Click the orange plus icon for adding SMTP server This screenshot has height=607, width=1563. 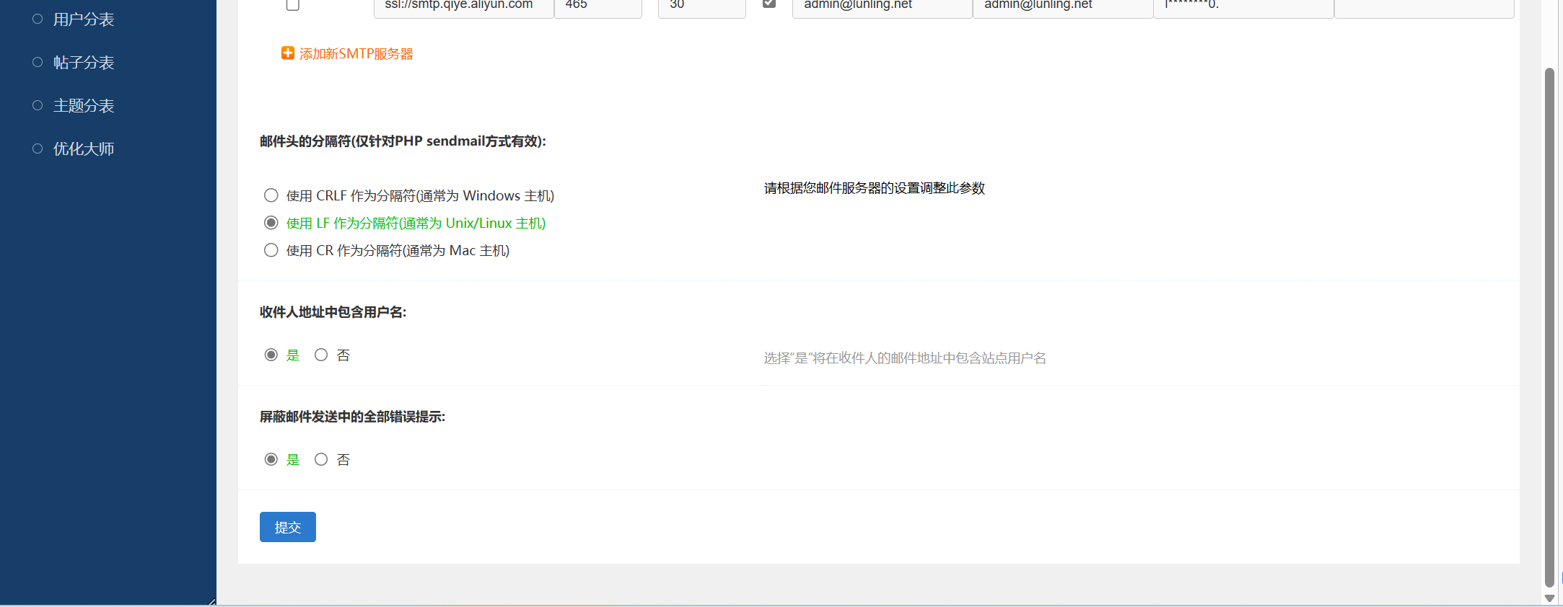pos(287,53)
